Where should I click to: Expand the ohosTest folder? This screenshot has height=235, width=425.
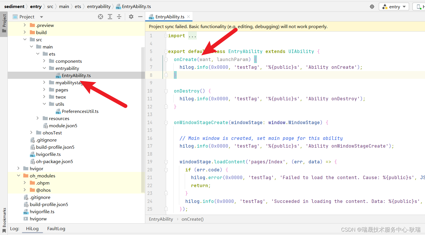click(x=31, y=133)
